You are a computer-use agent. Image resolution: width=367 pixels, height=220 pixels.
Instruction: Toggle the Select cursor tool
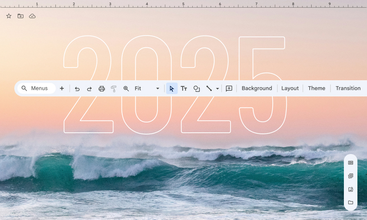tap(172, 88)
